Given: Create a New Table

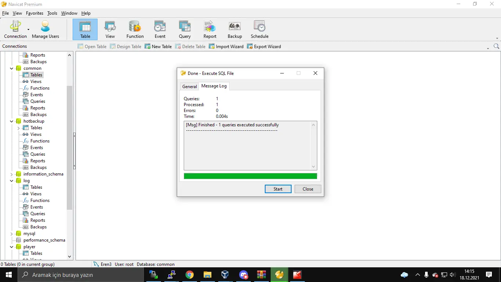Looking at the screenshot, I should pyautogui.click(x=158, y=47).
